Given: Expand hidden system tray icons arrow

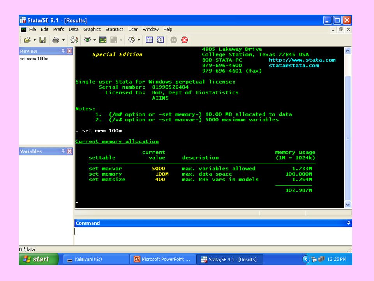Looking at the screenshot, I should [306, 259].
